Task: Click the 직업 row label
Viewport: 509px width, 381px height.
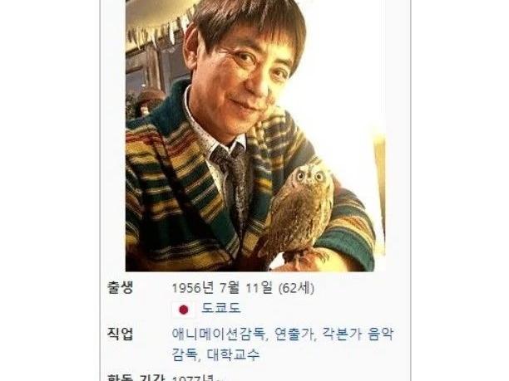Action: click(x=120, y=334)
